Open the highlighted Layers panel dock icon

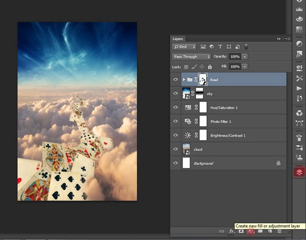[x=299, y=172]
